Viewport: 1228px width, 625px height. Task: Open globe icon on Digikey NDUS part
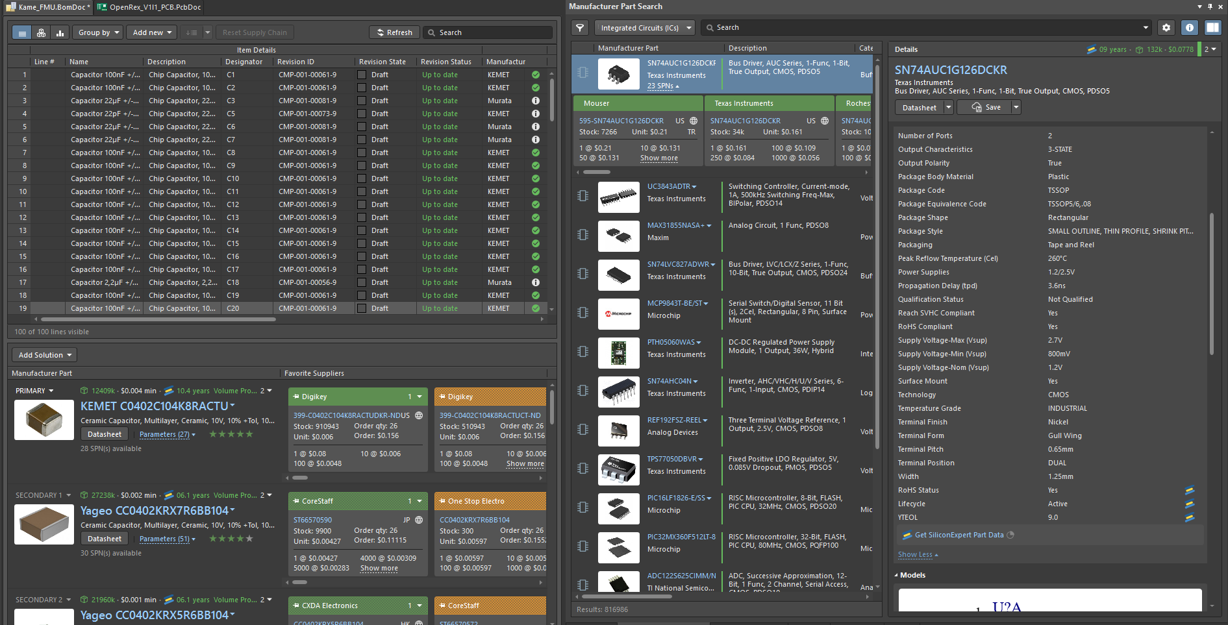(419, 415)
